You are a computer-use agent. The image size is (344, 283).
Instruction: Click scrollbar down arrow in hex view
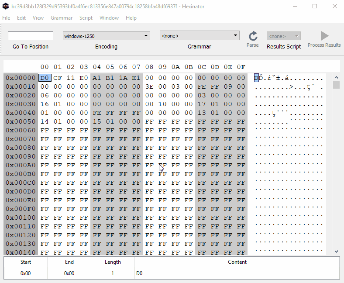click(x=336, y=252)
